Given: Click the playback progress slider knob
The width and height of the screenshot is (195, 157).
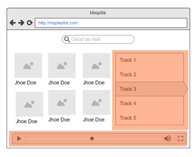Looking at the screenshot, I should pos(92,138).
